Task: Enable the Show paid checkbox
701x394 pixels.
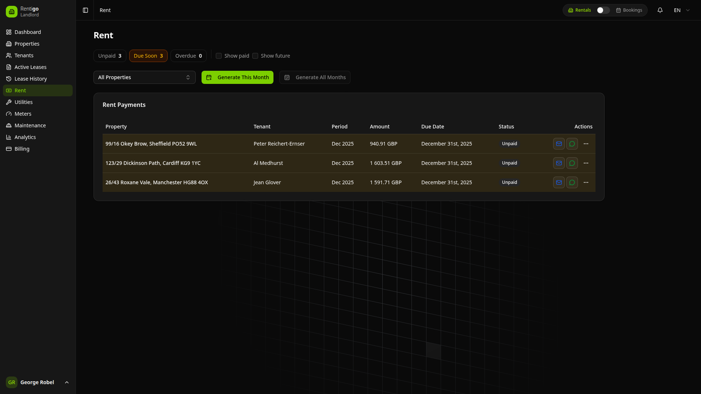Action: [219, 56]
